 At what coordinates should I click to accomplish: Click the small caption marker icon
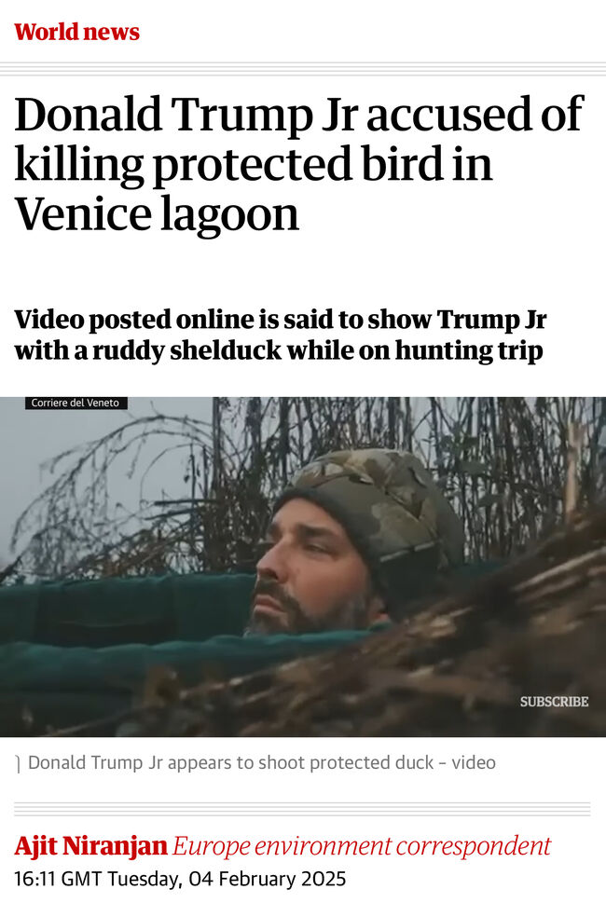pos(18,764)
